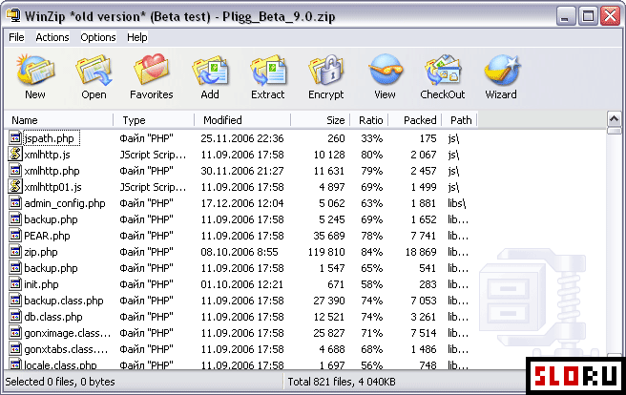Select the gonxtabs.class.... file name
Screen dimensions: 626x395
pyautogui.click(x=66, y=349)
